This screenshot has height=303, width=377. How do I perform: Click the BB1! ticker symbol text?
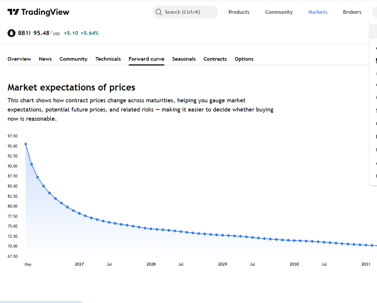(x=24, y=33)
